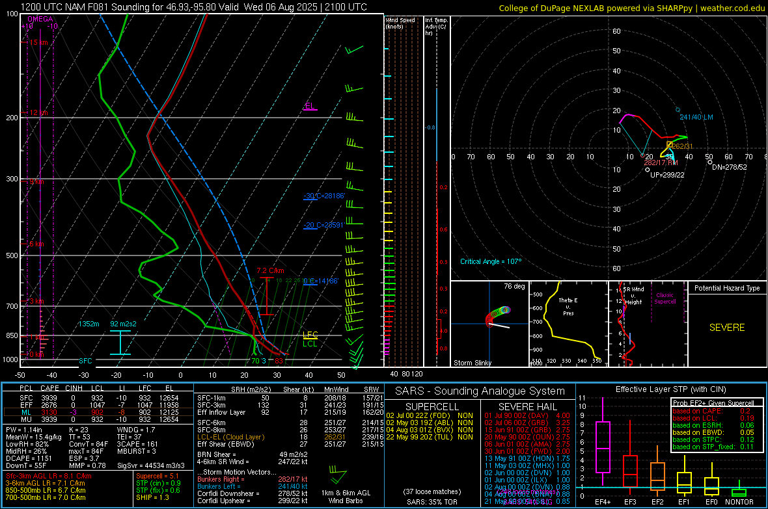768x509 pixels.
Task: Click the 241/40 LM hodograph marker label
Action: pos(696,118)
